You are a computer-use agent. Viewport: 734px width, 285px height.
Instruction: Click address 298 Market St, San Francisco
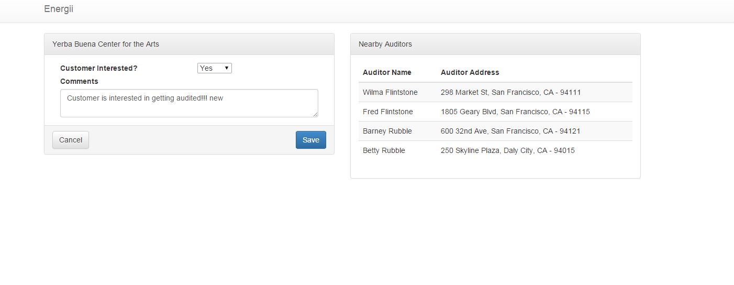coord(511,92)
